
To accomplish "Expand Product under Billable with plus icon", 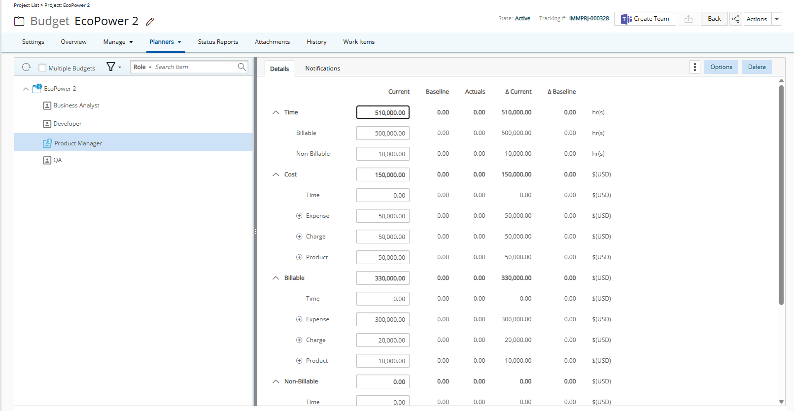I will point(299,361).
